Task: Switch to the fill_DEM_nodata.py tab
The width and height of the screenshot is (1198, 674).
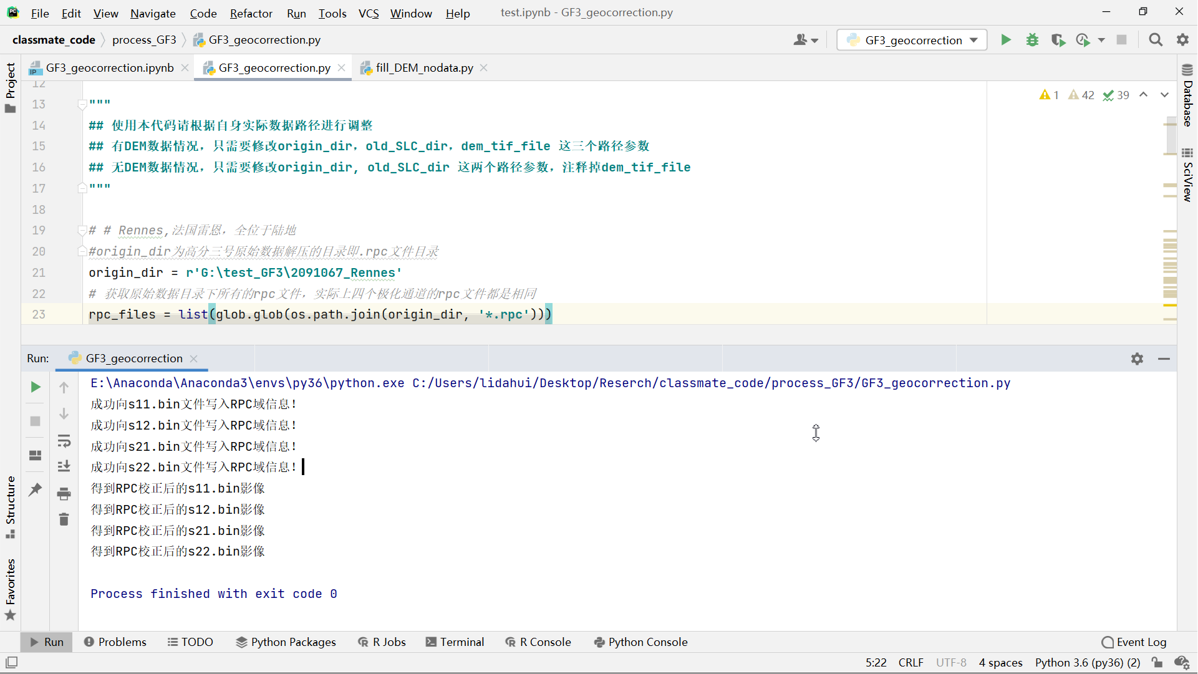Action: tap(424, 68)
